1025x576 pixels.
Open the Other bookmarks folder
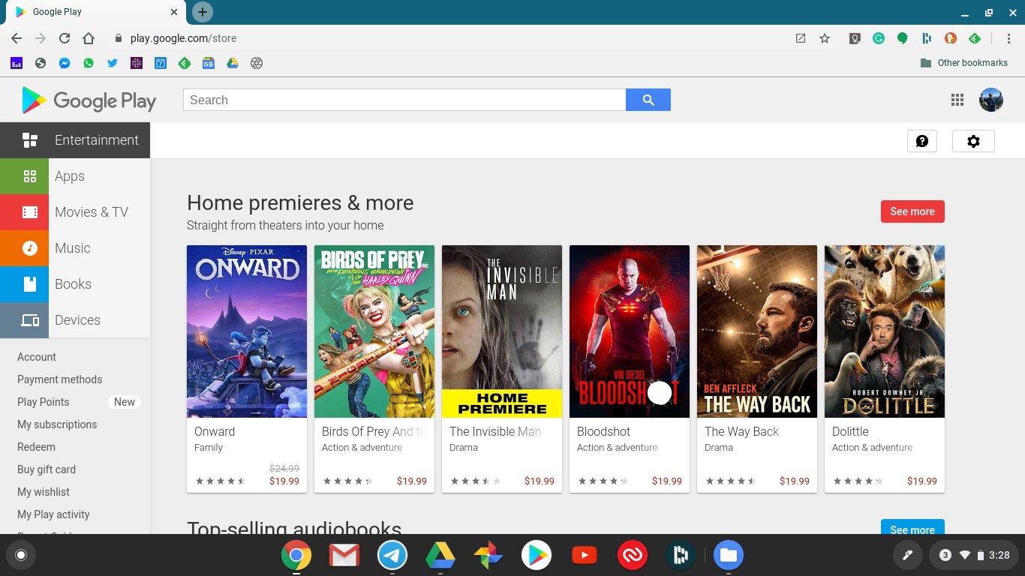click(964, 63)
